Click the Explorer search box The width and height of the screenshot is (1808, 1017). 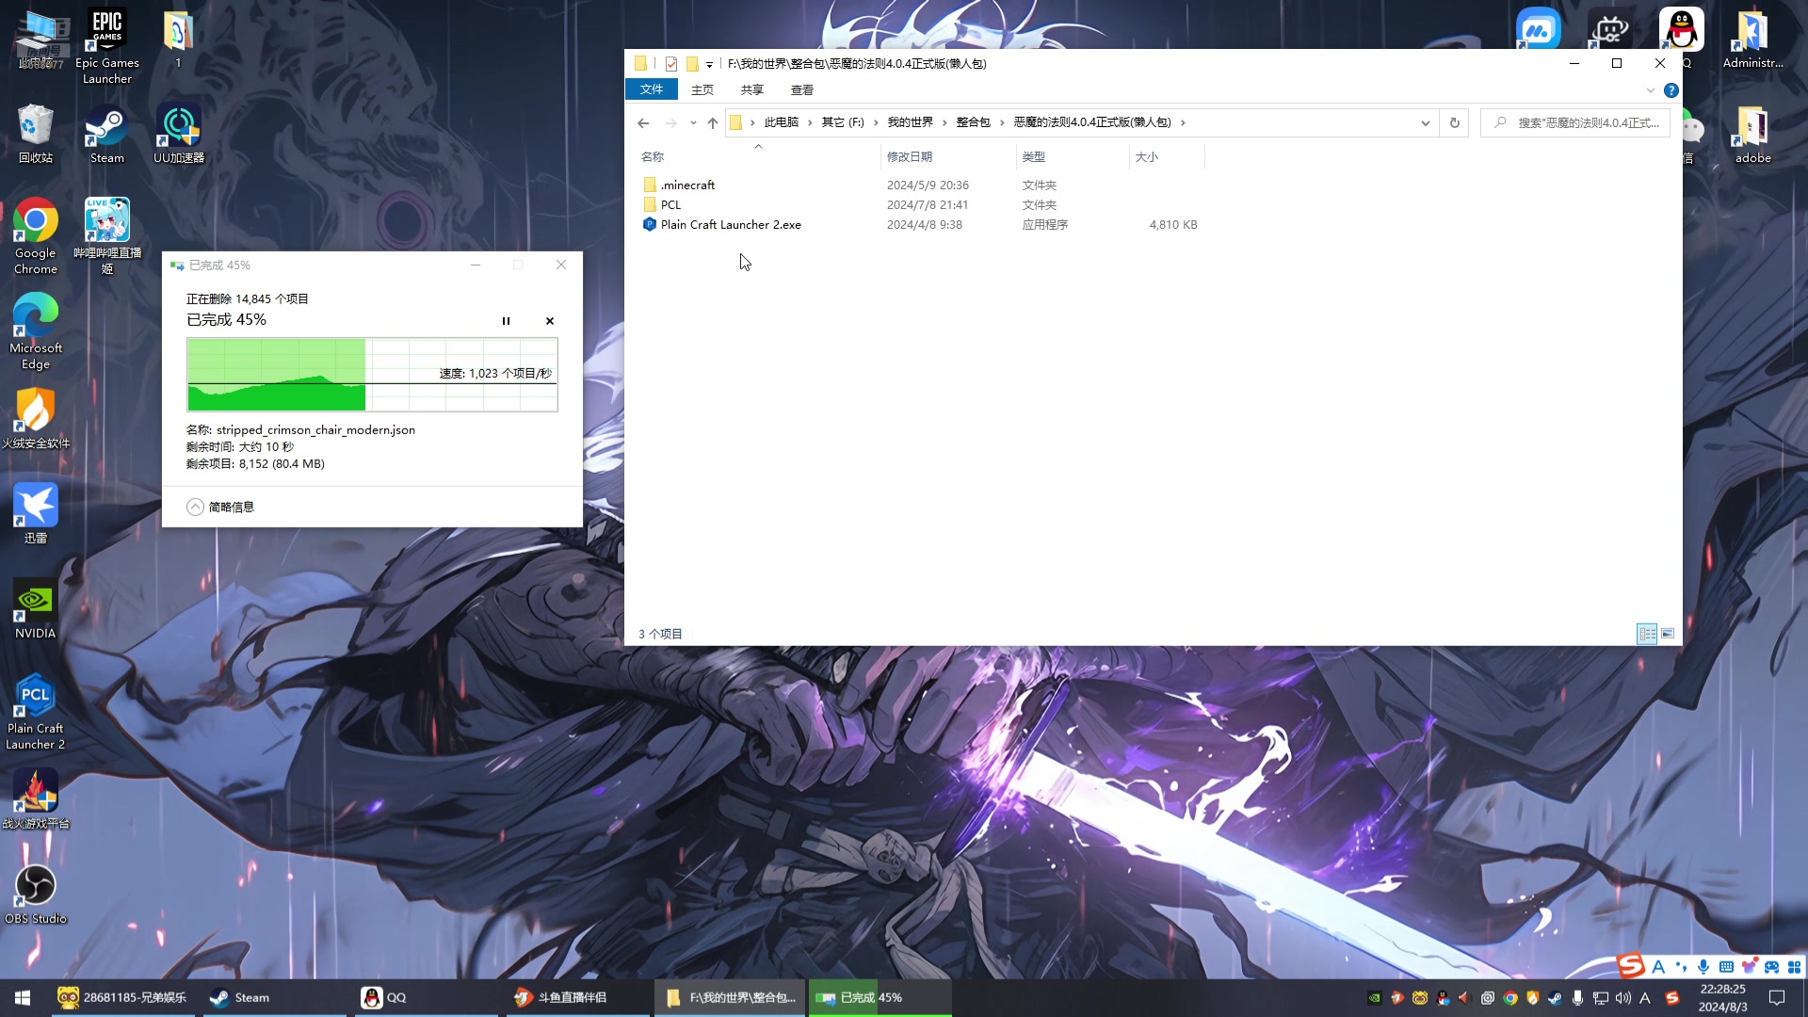pyautogui.click(x=1575, y=122)
